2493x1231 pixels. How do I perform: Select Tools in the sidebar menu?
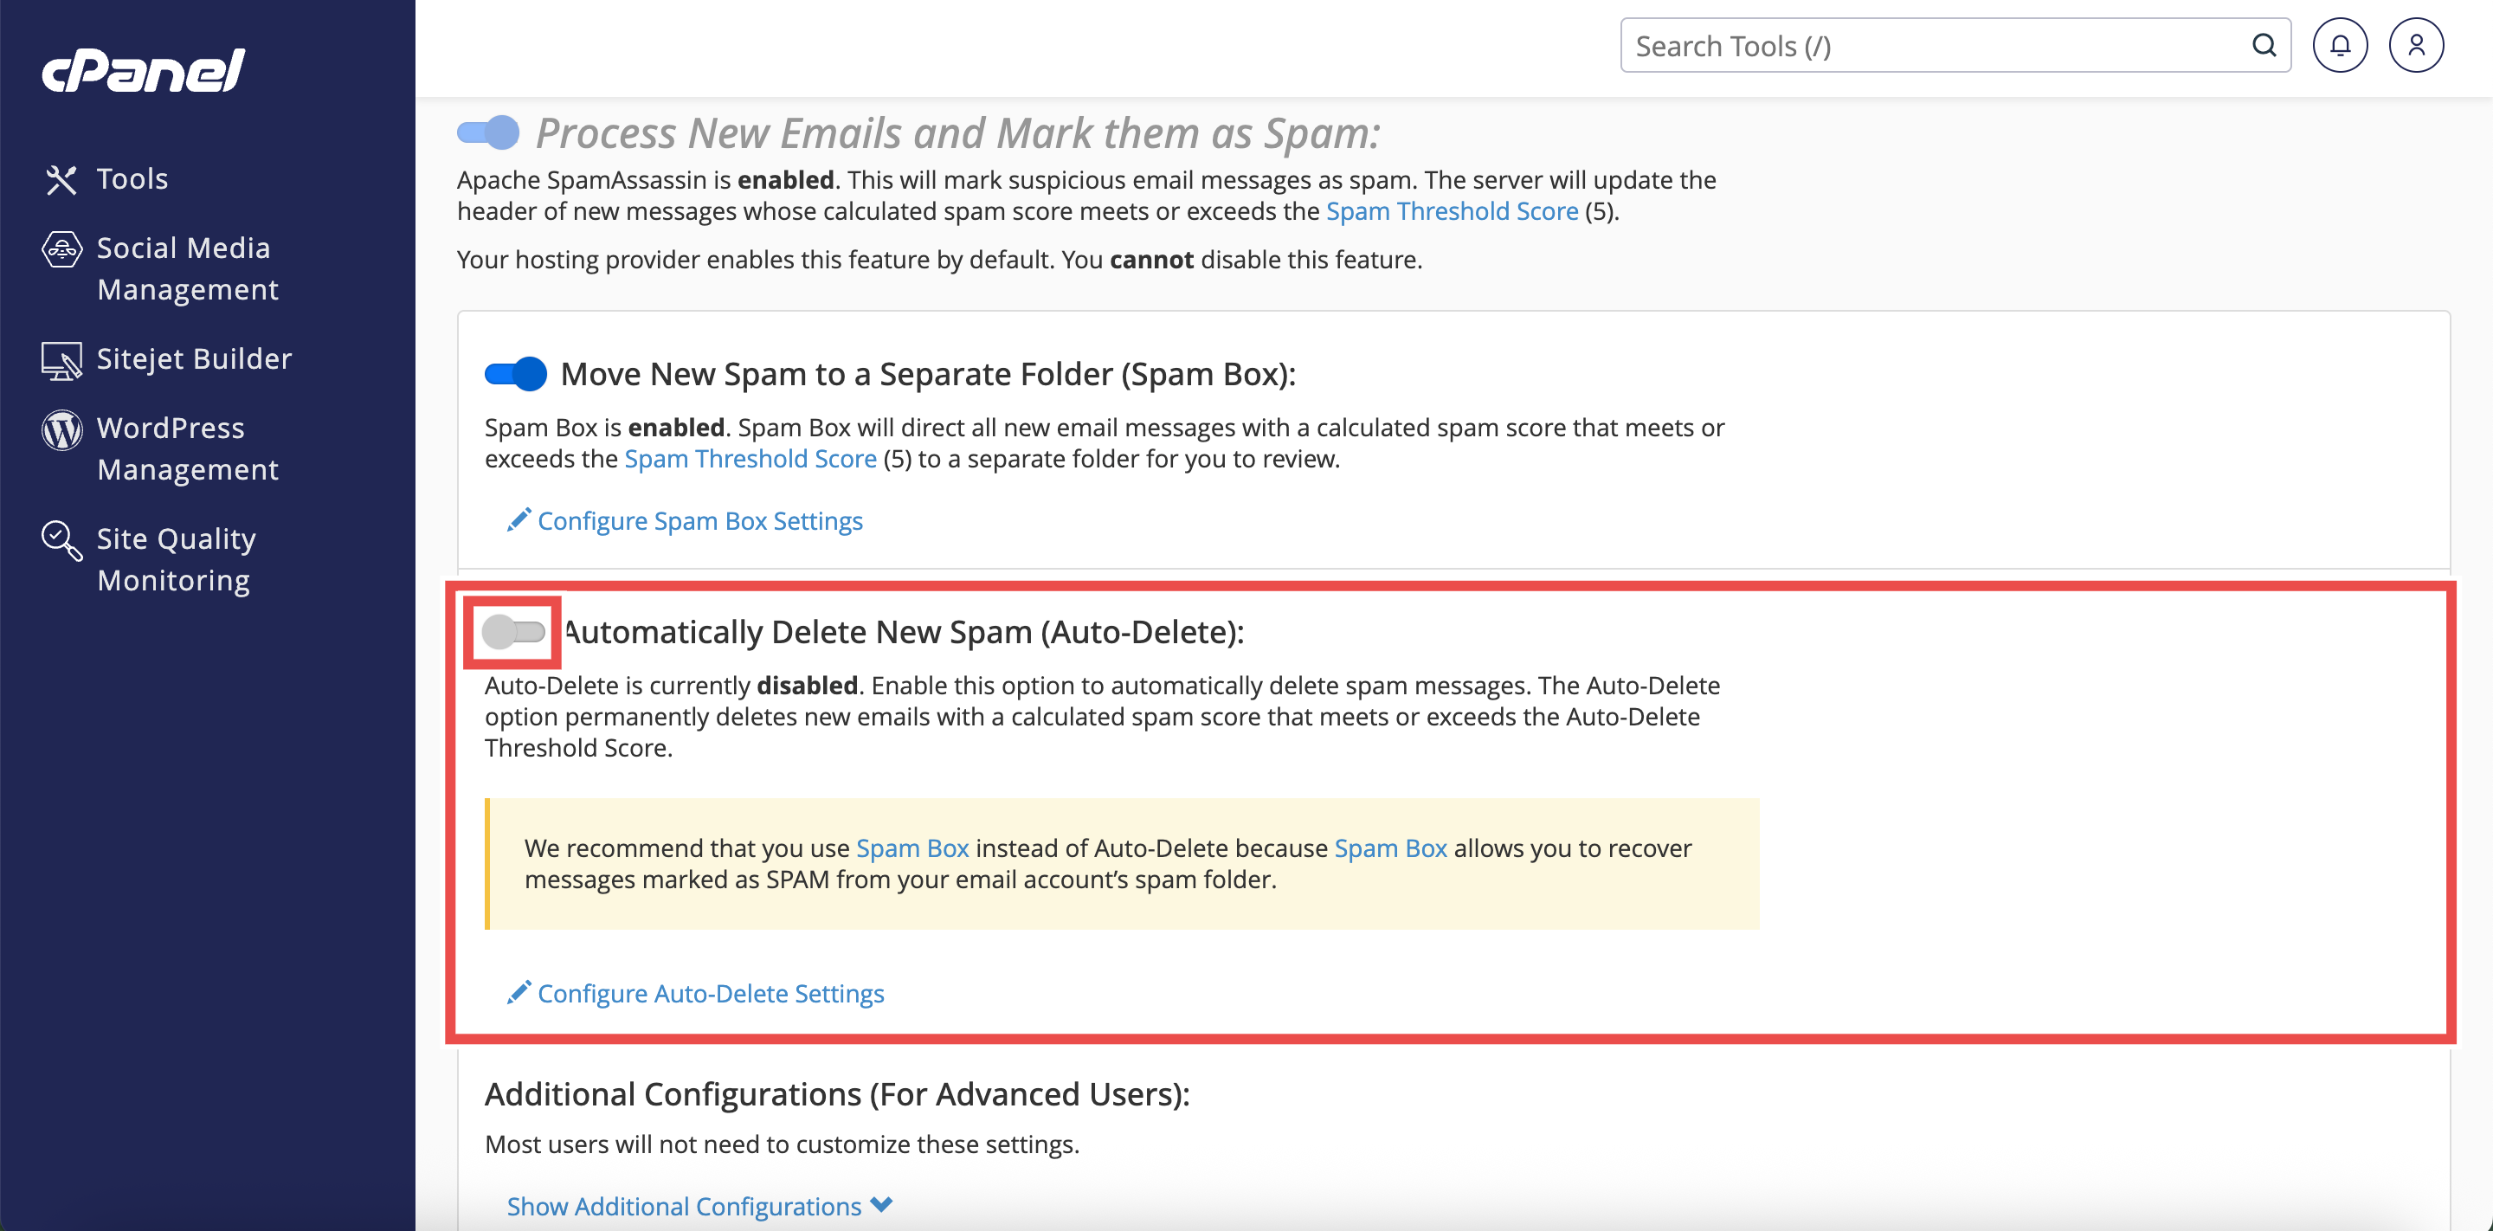[x=132, y=179]
